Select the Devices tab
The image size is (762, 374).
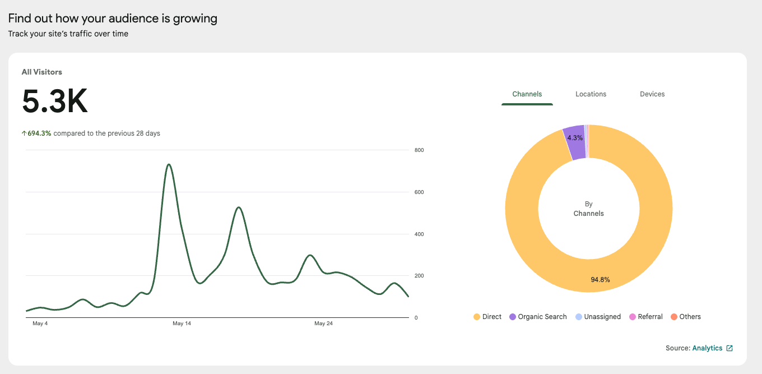pos(652,94)
